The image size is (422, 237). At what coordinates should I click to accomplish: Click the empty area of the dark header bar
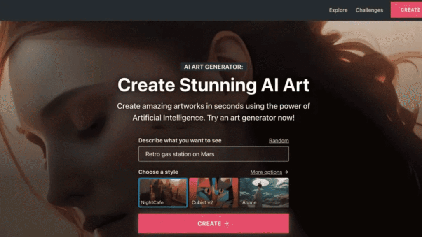pos(162,10)
